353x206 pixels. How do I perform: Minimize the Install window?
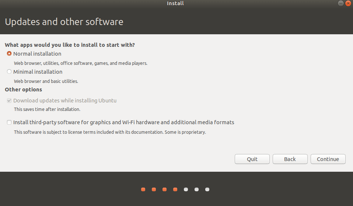click(341, 3)
